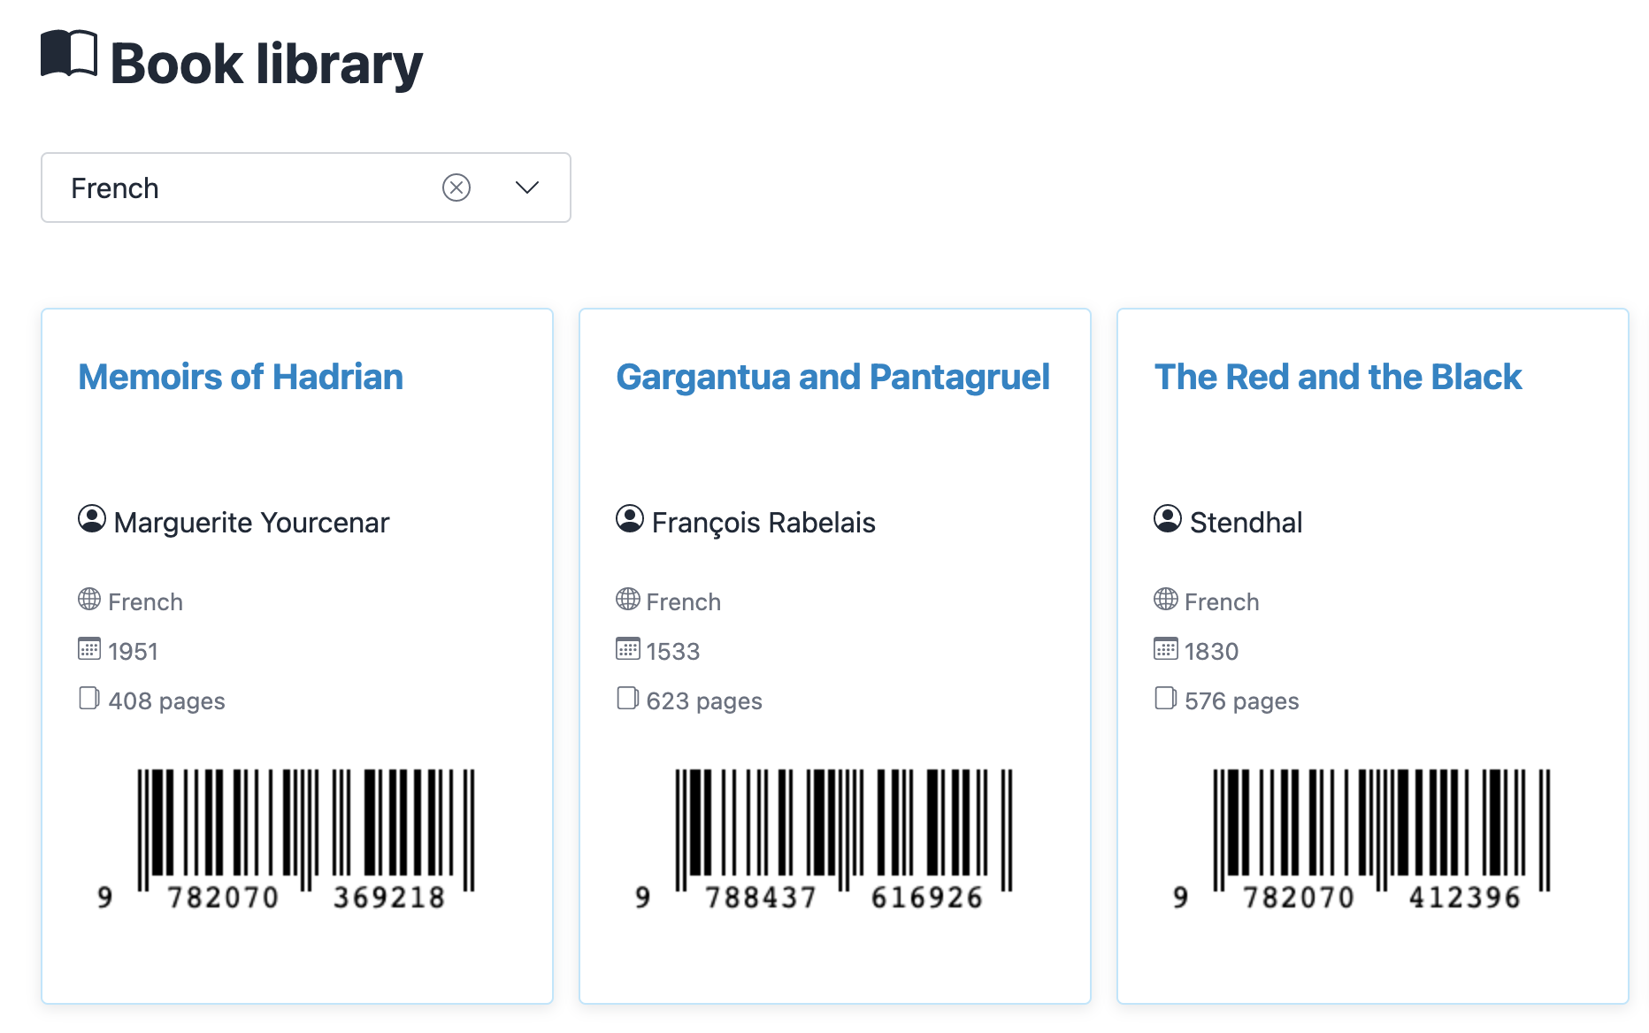Screen dimensions: 1649x1033
Task: Click globe icon on Memoirs of Hadrian card
Action: coord(89,600)
